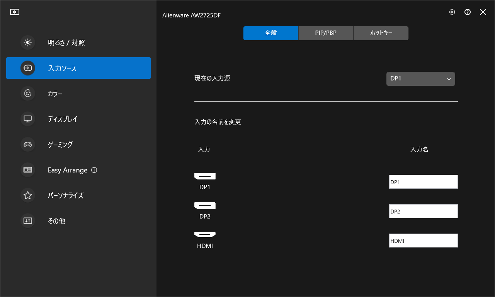
Task: Click the DP1 input name field
Action: (x=424, y=182)
